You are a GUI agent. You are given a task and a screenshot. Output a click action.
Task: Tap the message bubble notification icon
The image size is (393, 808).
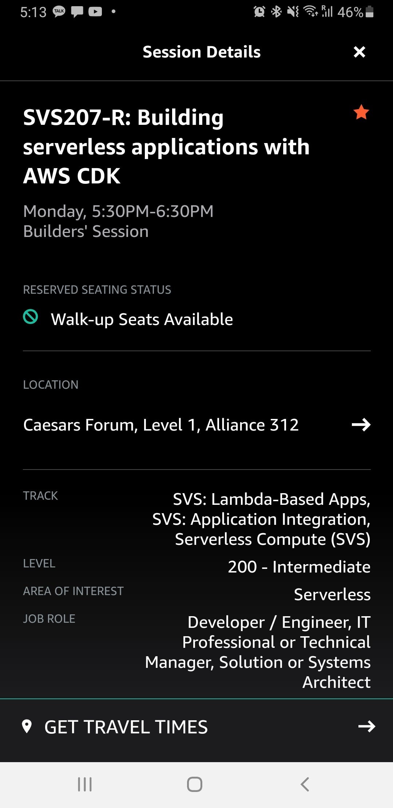tap(77, 12)
